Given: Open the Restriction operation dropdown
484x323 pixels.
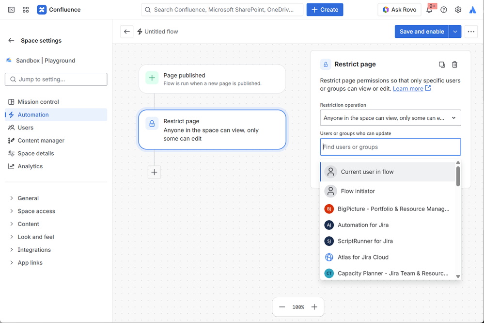Looking at the screenshot, I should point(390,118).
